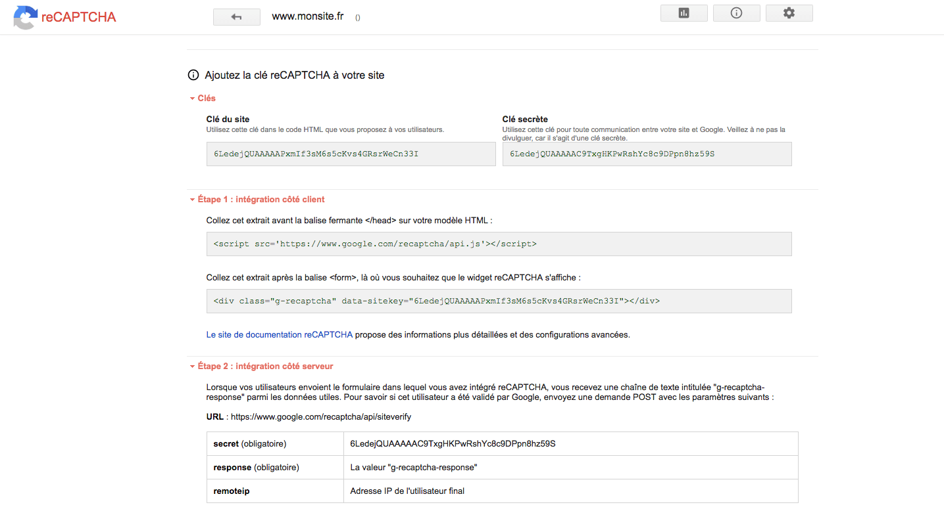Viewport: 944px width, 509px height.
Task: Open settings with the gear icon
Action: coord(789,13)
